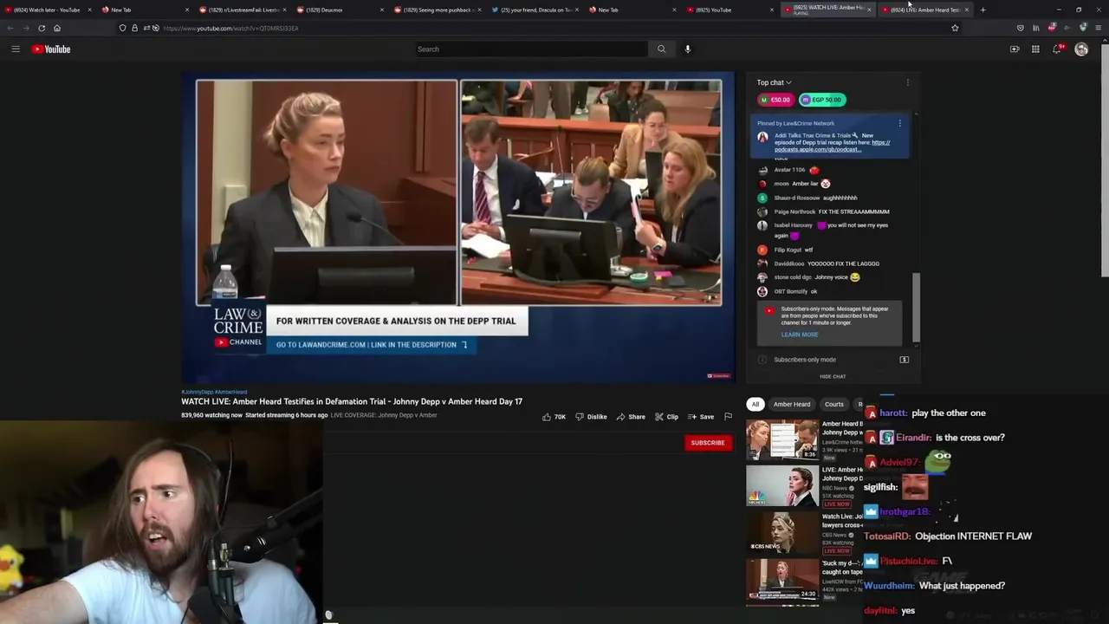Click the live video player area
The width and height of the screenshot is (1109, 624).
click(x=457, y=226)
